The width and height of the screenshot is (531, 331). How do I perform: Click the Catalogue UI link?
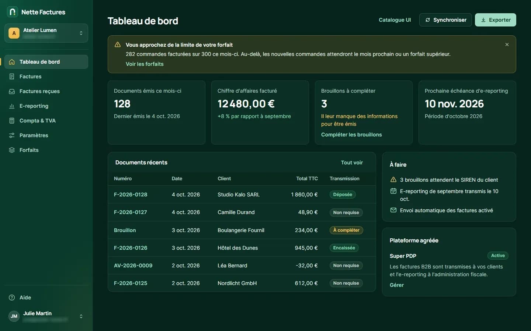click(x=395, y=20)
